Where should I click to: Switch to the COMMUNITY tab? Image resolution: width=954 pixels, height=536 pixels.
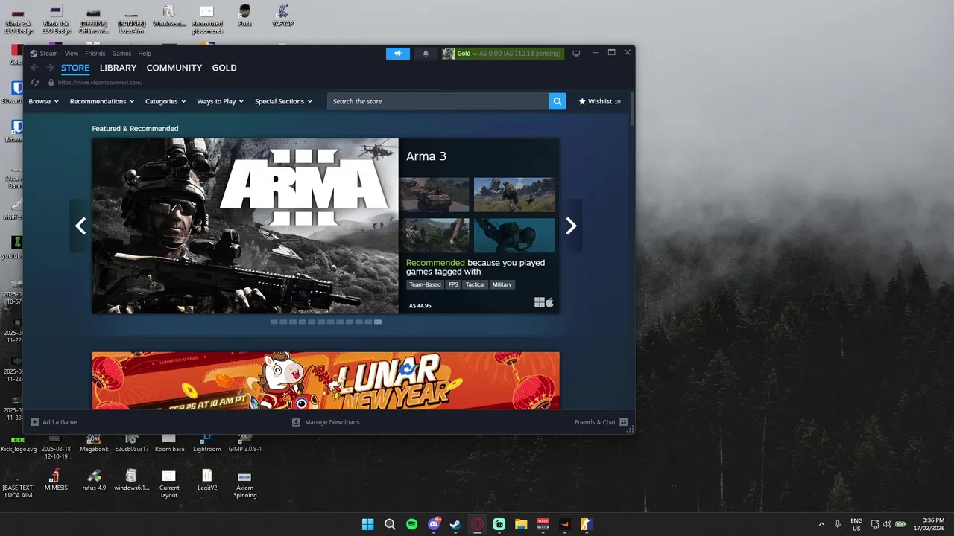coord(174,68)
